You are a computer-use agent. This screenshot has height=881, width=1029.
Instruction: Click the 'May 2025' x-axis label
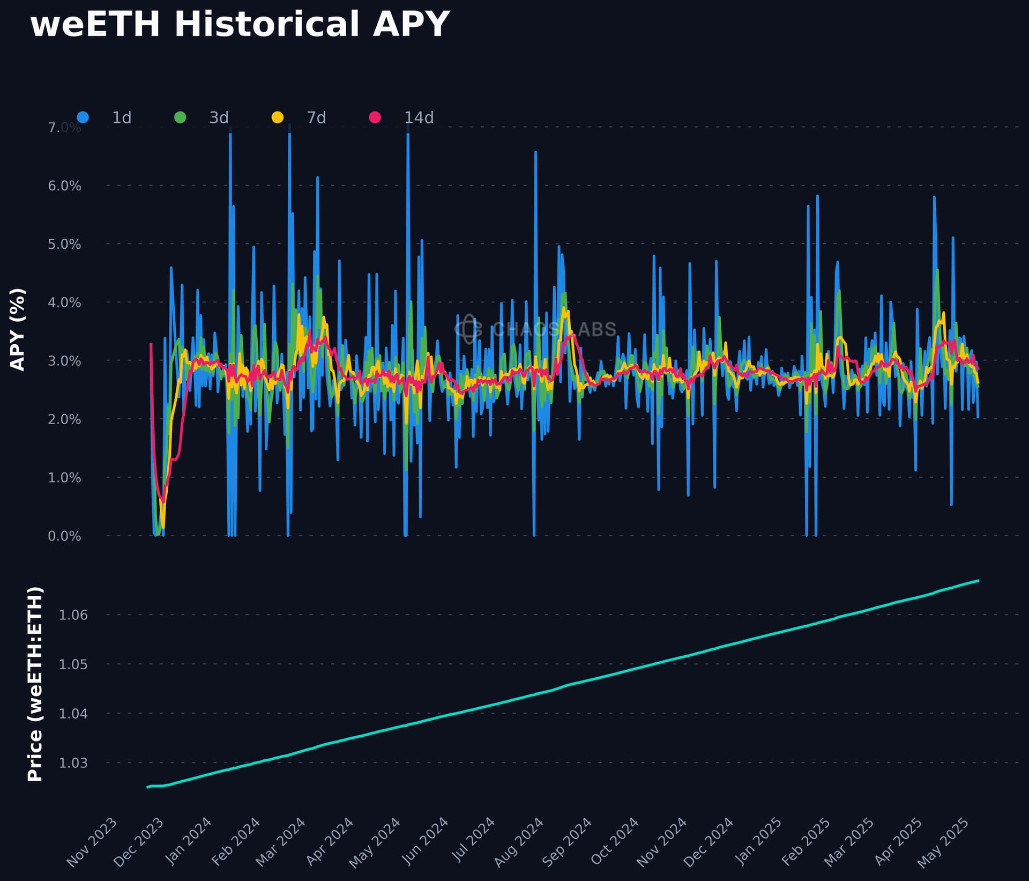click(944, 842)
